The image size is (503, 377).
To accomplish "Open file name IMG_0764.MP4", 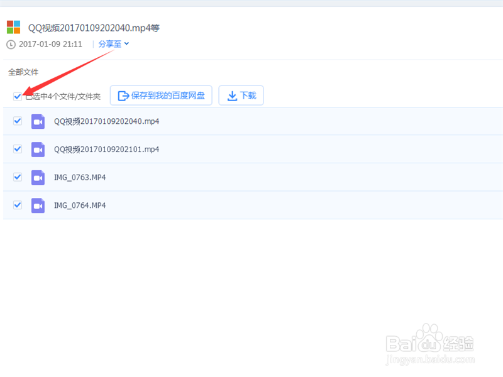I will [80, 205].
